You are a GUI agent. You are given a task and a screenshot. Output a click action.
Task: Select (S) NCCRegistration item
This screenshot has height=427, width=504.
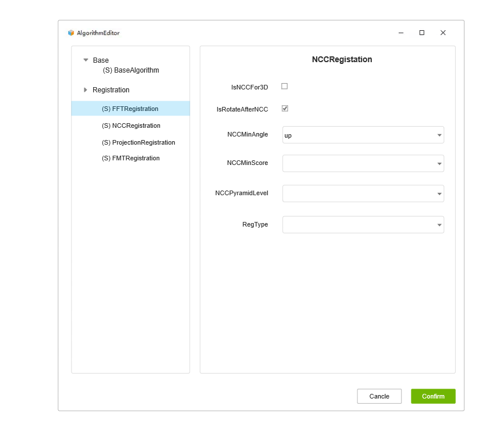130,125
